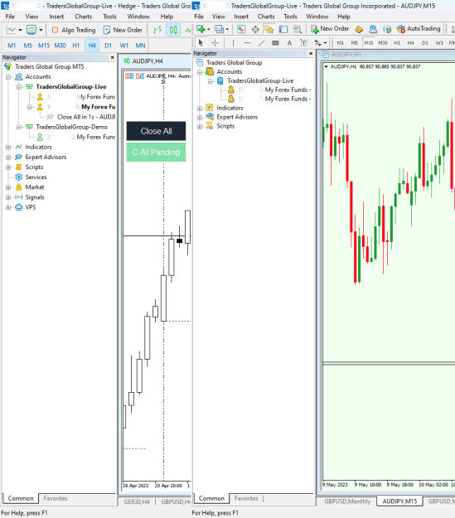Open the Services item in Navigator
Viewport: 455px width, 518px height.
36,177
